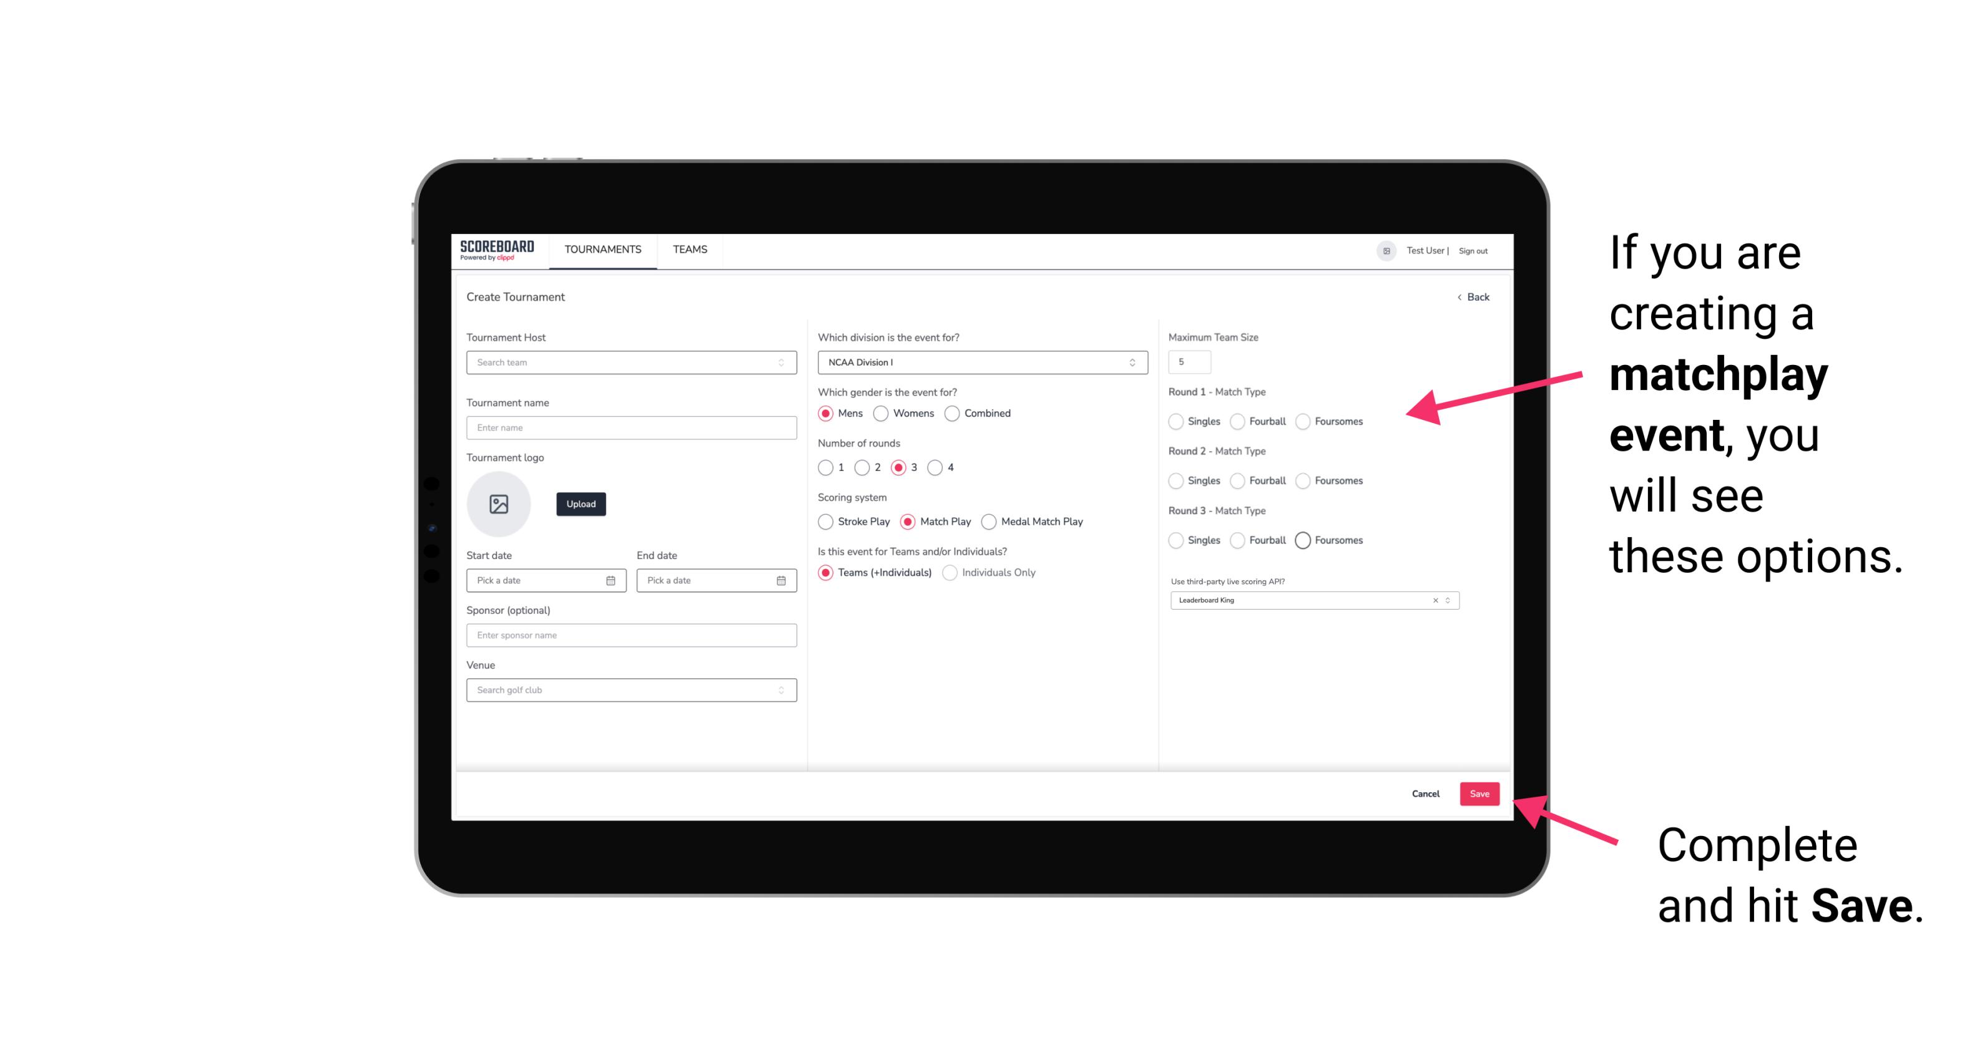
Task: Switch to the TEAMS tab
Action: click(x=689, y=248)
